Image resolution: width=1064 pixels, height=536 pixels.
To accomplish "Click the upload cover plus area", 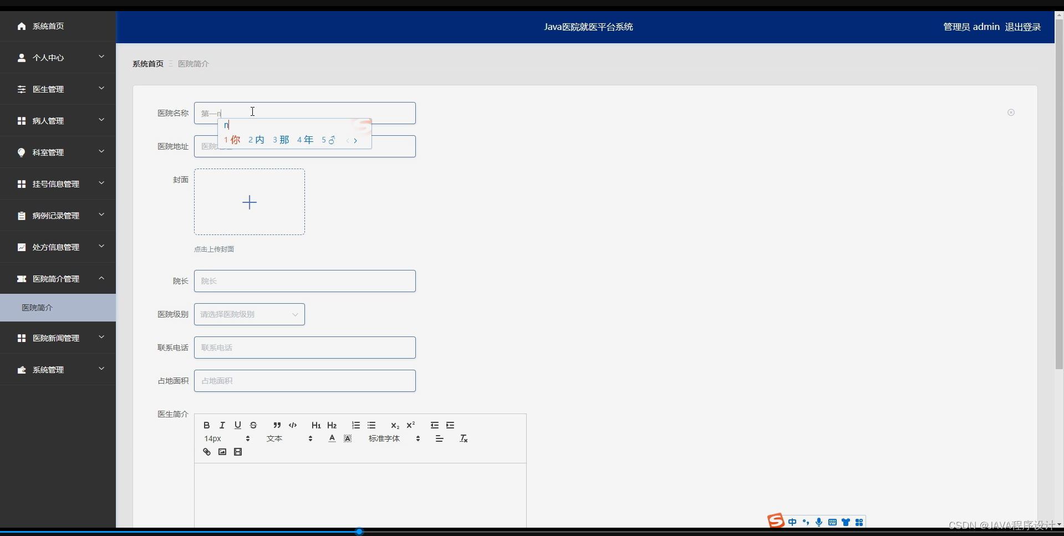I will tap(249, 202).
